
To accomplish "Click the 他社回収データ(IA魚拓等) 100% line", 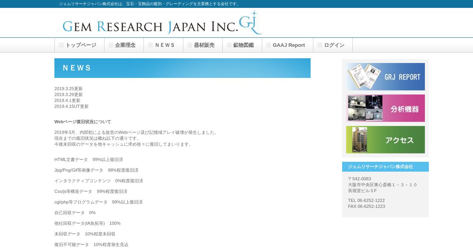I will click(88, 224).
